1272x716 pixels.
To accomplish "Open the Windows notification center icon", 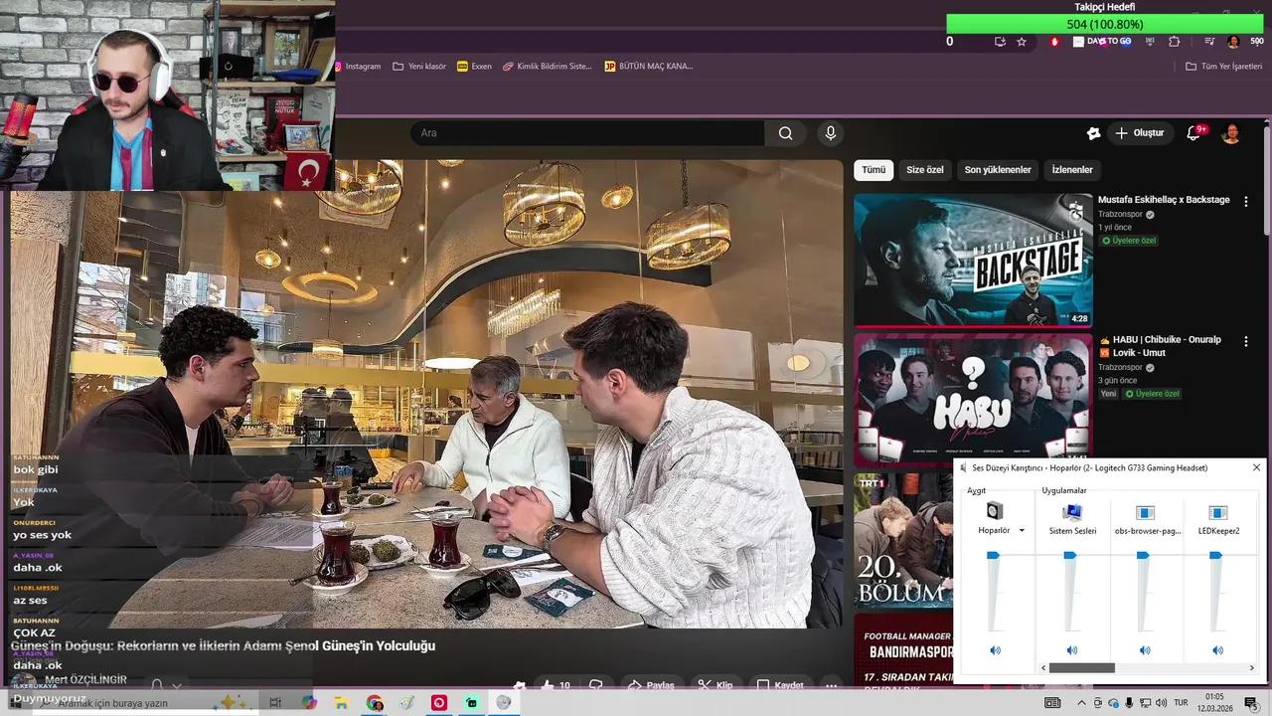I will [x=1251, y=703].
